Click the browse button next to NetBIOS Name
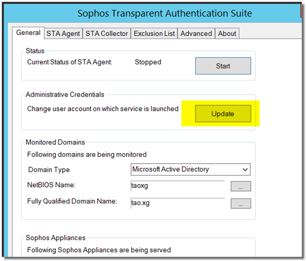 241,186
